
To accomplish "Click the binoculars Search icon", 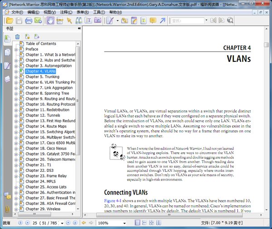I will coord(79,20).
